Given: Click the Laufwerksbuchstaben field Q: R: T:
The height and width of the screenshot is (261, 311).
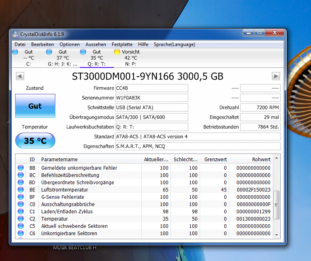Looking at the screenshot, I should (152, 127).
